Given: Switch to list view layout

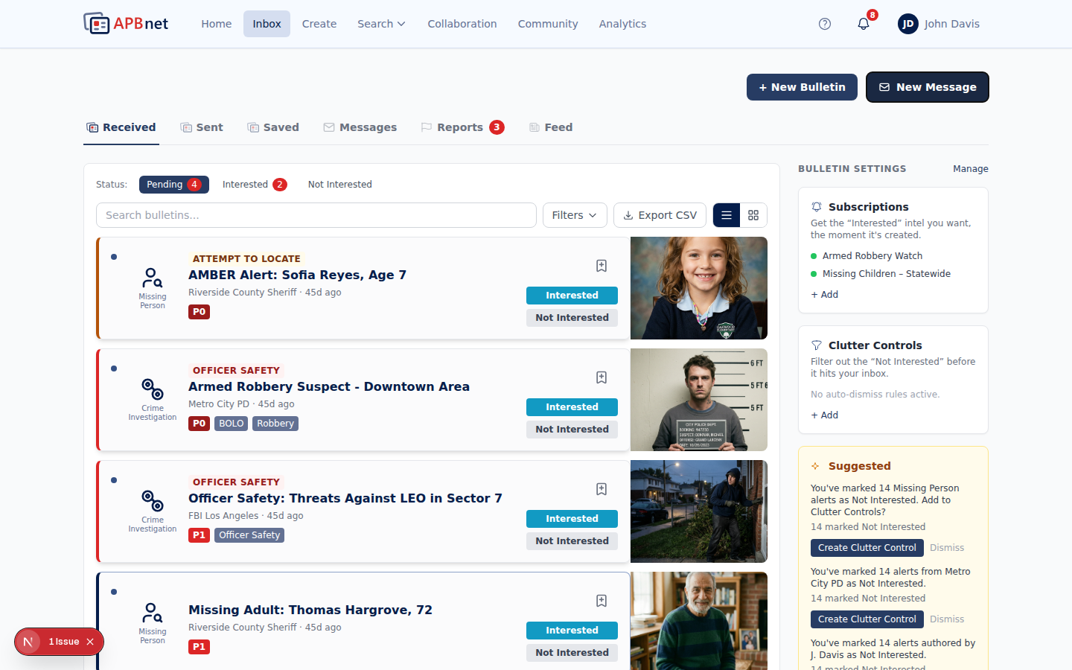Looking at the screenshot, I should [x=727, y=215].
